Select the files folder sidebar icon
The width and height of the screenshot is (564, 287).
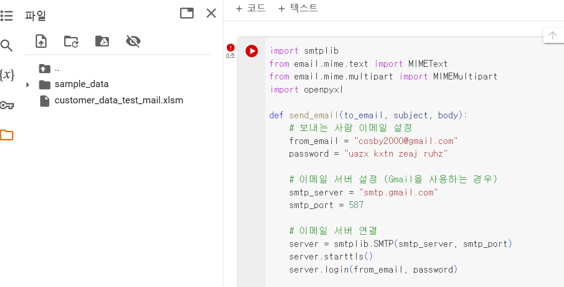pyautogui.click(x=6, y=134)
